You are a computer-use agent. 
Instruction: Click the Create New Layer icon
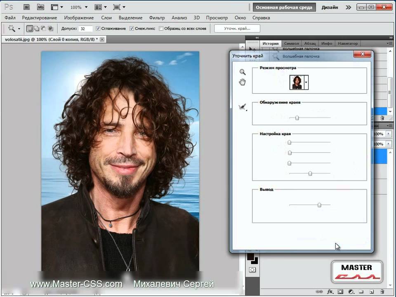pyautogui.click(x=372, y=292)
